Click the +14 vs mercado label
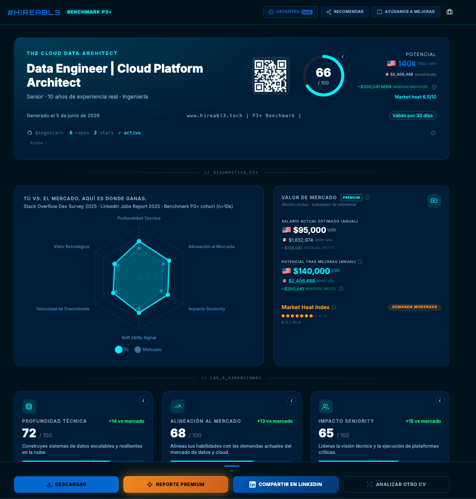Screen dimensions: 476x499 127,421
